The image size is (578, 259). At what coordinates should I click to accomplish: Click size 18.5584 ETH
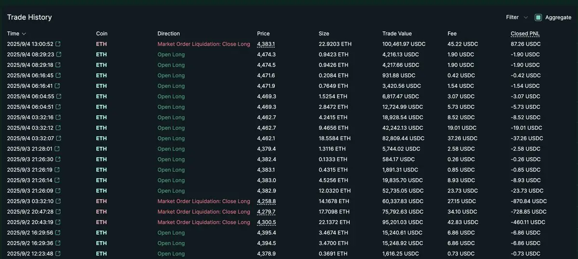pyautogui.click(x=335, y=138)
